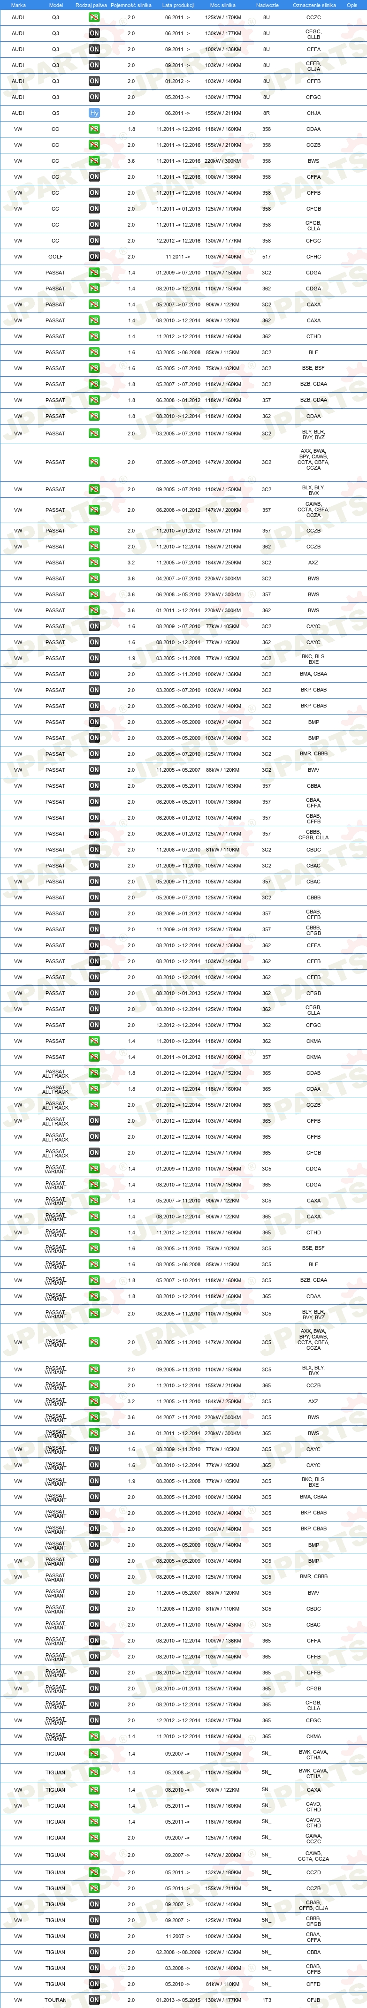Click diesel ON icon in VW Golf row
The height and width of the screenshot is (2008, 367).
click(x=94, y=257)
